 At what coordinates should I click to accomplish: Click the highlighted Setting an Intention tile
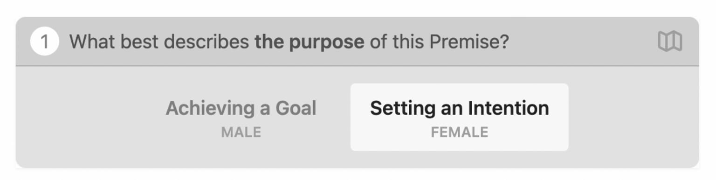[459, 117]
